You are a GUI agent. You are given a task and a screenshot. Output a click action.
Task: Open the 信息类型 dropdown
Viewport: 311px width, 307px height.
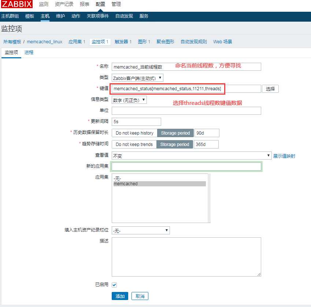[x=129, y=100]
